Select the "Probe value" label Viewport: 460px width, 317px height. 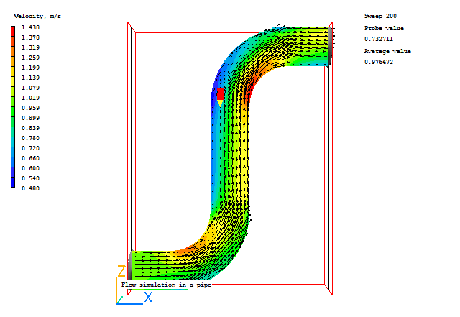(384, 28)
